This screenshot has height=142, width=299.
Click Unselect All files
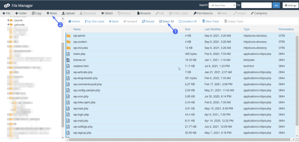[187, 21]
